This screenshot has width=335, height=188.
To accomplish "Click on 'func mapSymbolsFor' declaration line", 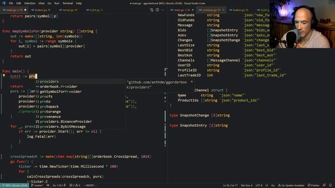I will coord(50,31).
